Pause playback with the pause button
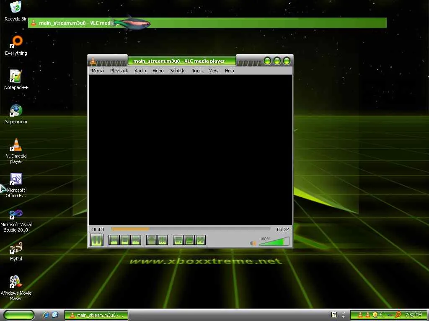 click(97, 240)
